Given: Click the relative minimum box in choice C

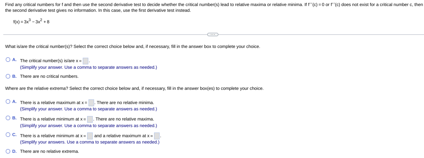Looking at the screenshot, I should (90, 136).
